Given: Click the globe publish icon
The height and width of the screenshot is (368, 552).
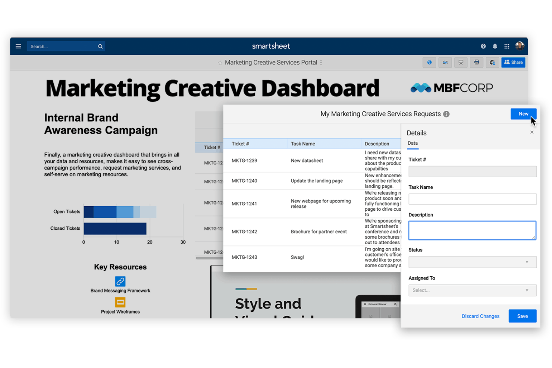Looking at the screenshot, I should [429, 62].
